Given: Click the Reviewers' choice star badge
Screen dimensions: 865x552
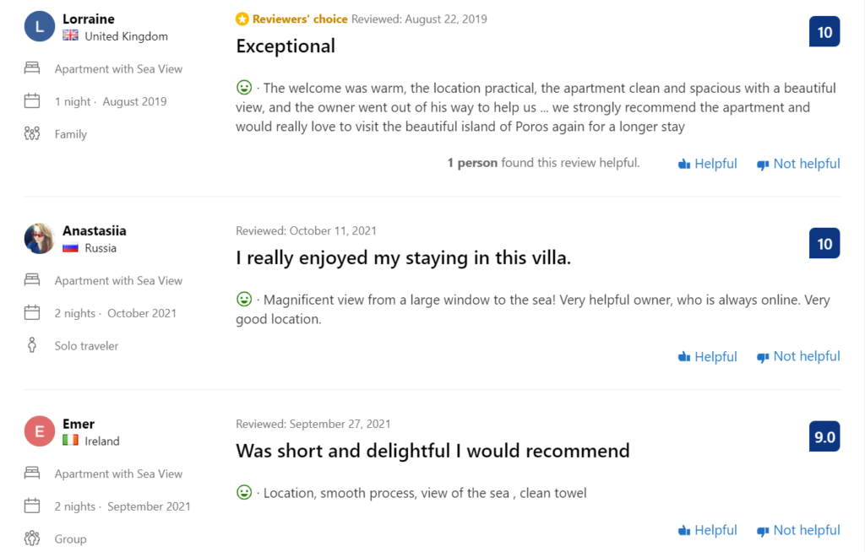Looking at the screenshot, I should tap(242, 19).
